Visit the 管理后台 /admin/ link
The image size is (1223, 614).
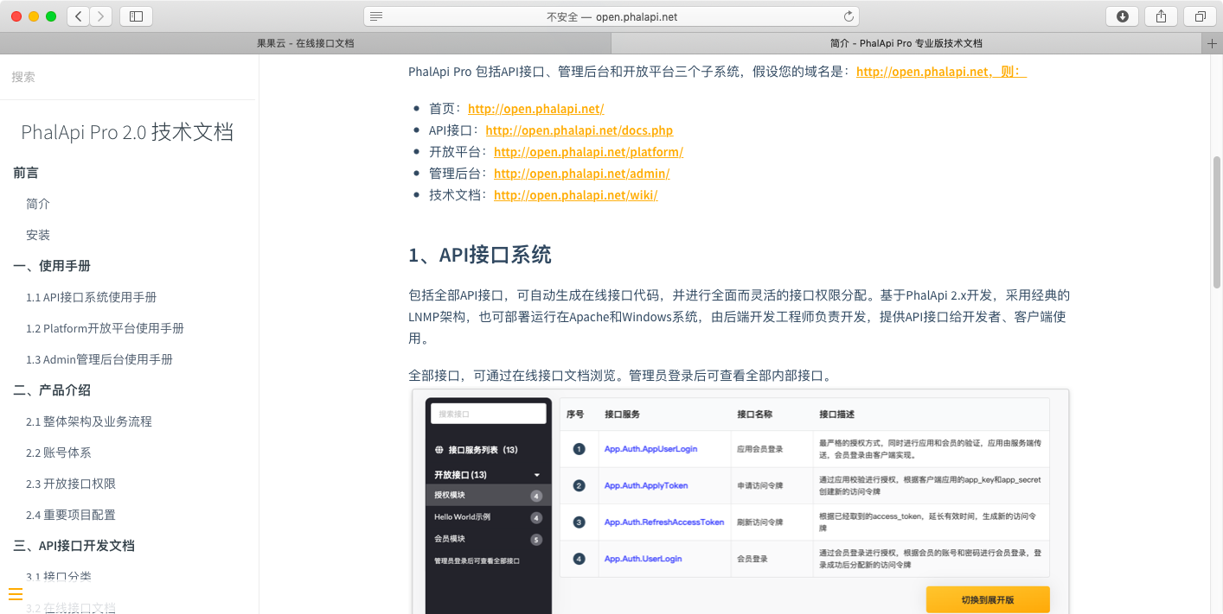click(581, 174)
